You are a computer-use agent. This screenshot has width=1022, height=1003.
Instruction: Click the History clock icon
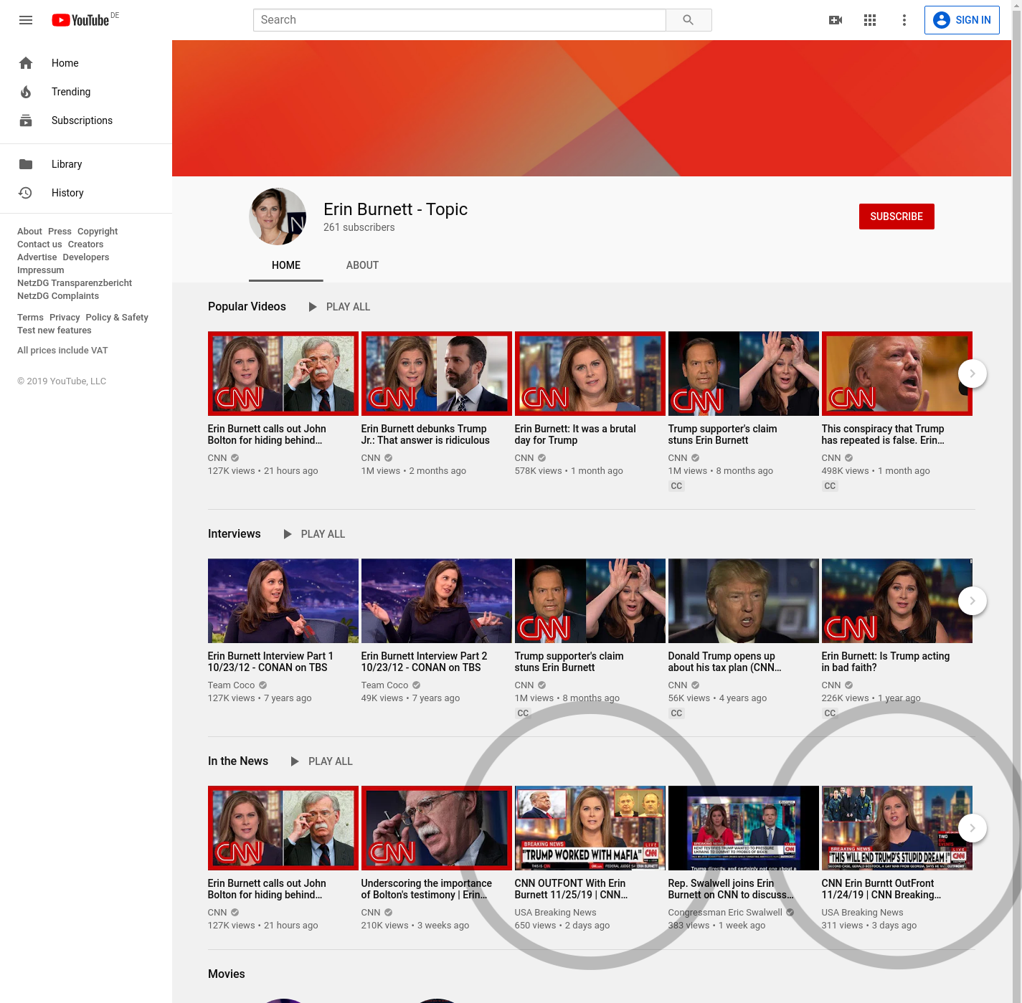26,193
